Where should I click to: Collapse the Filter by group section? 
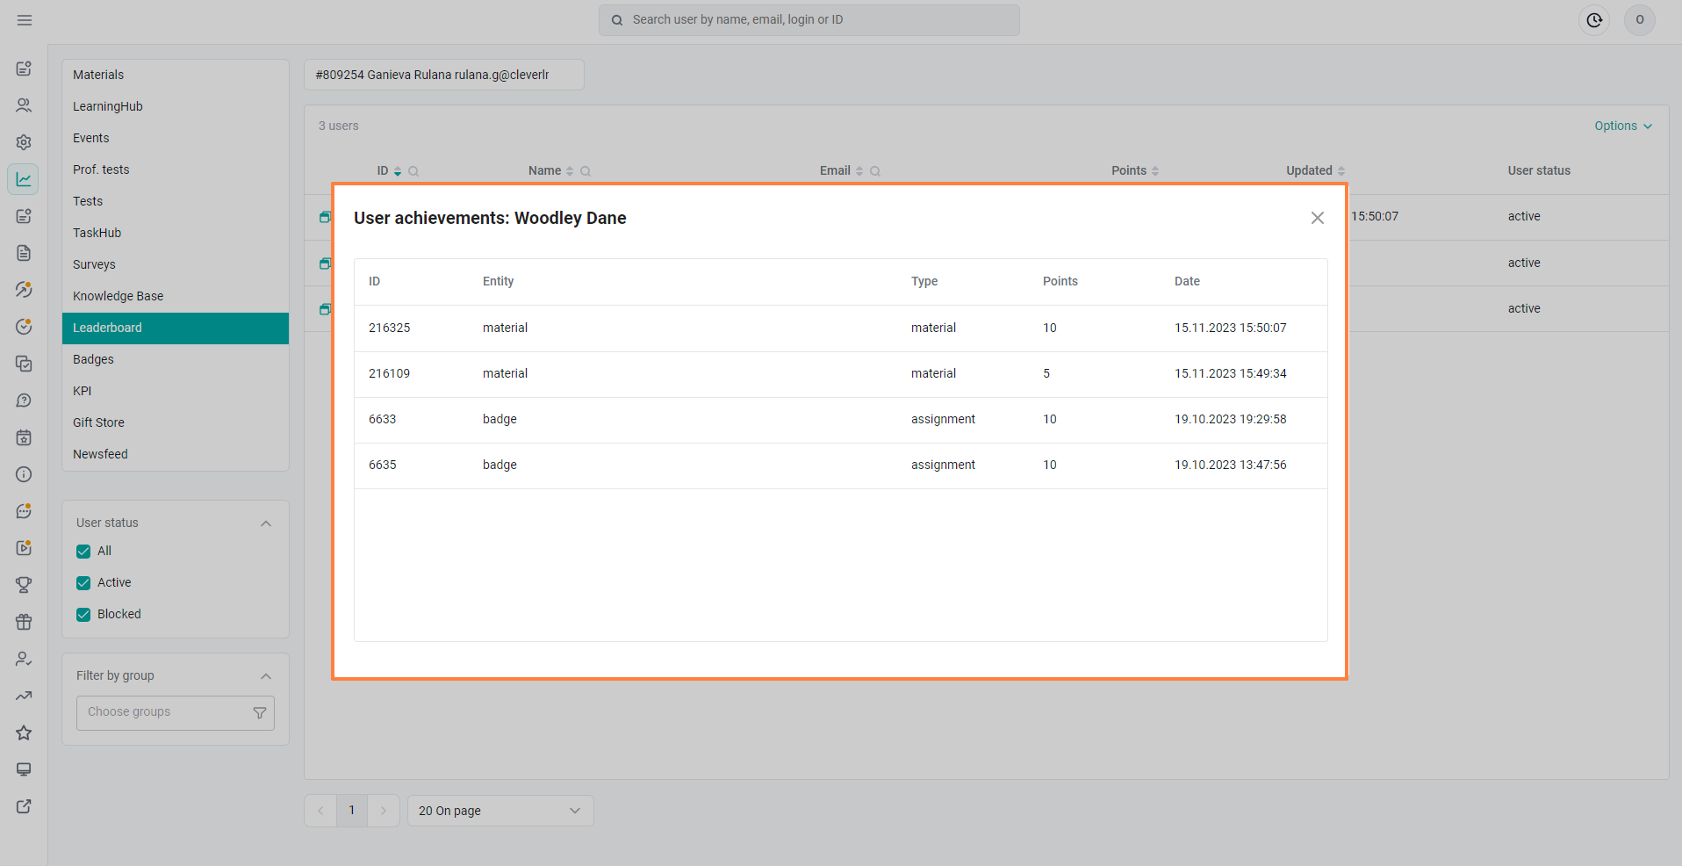[x=266, y=676]
